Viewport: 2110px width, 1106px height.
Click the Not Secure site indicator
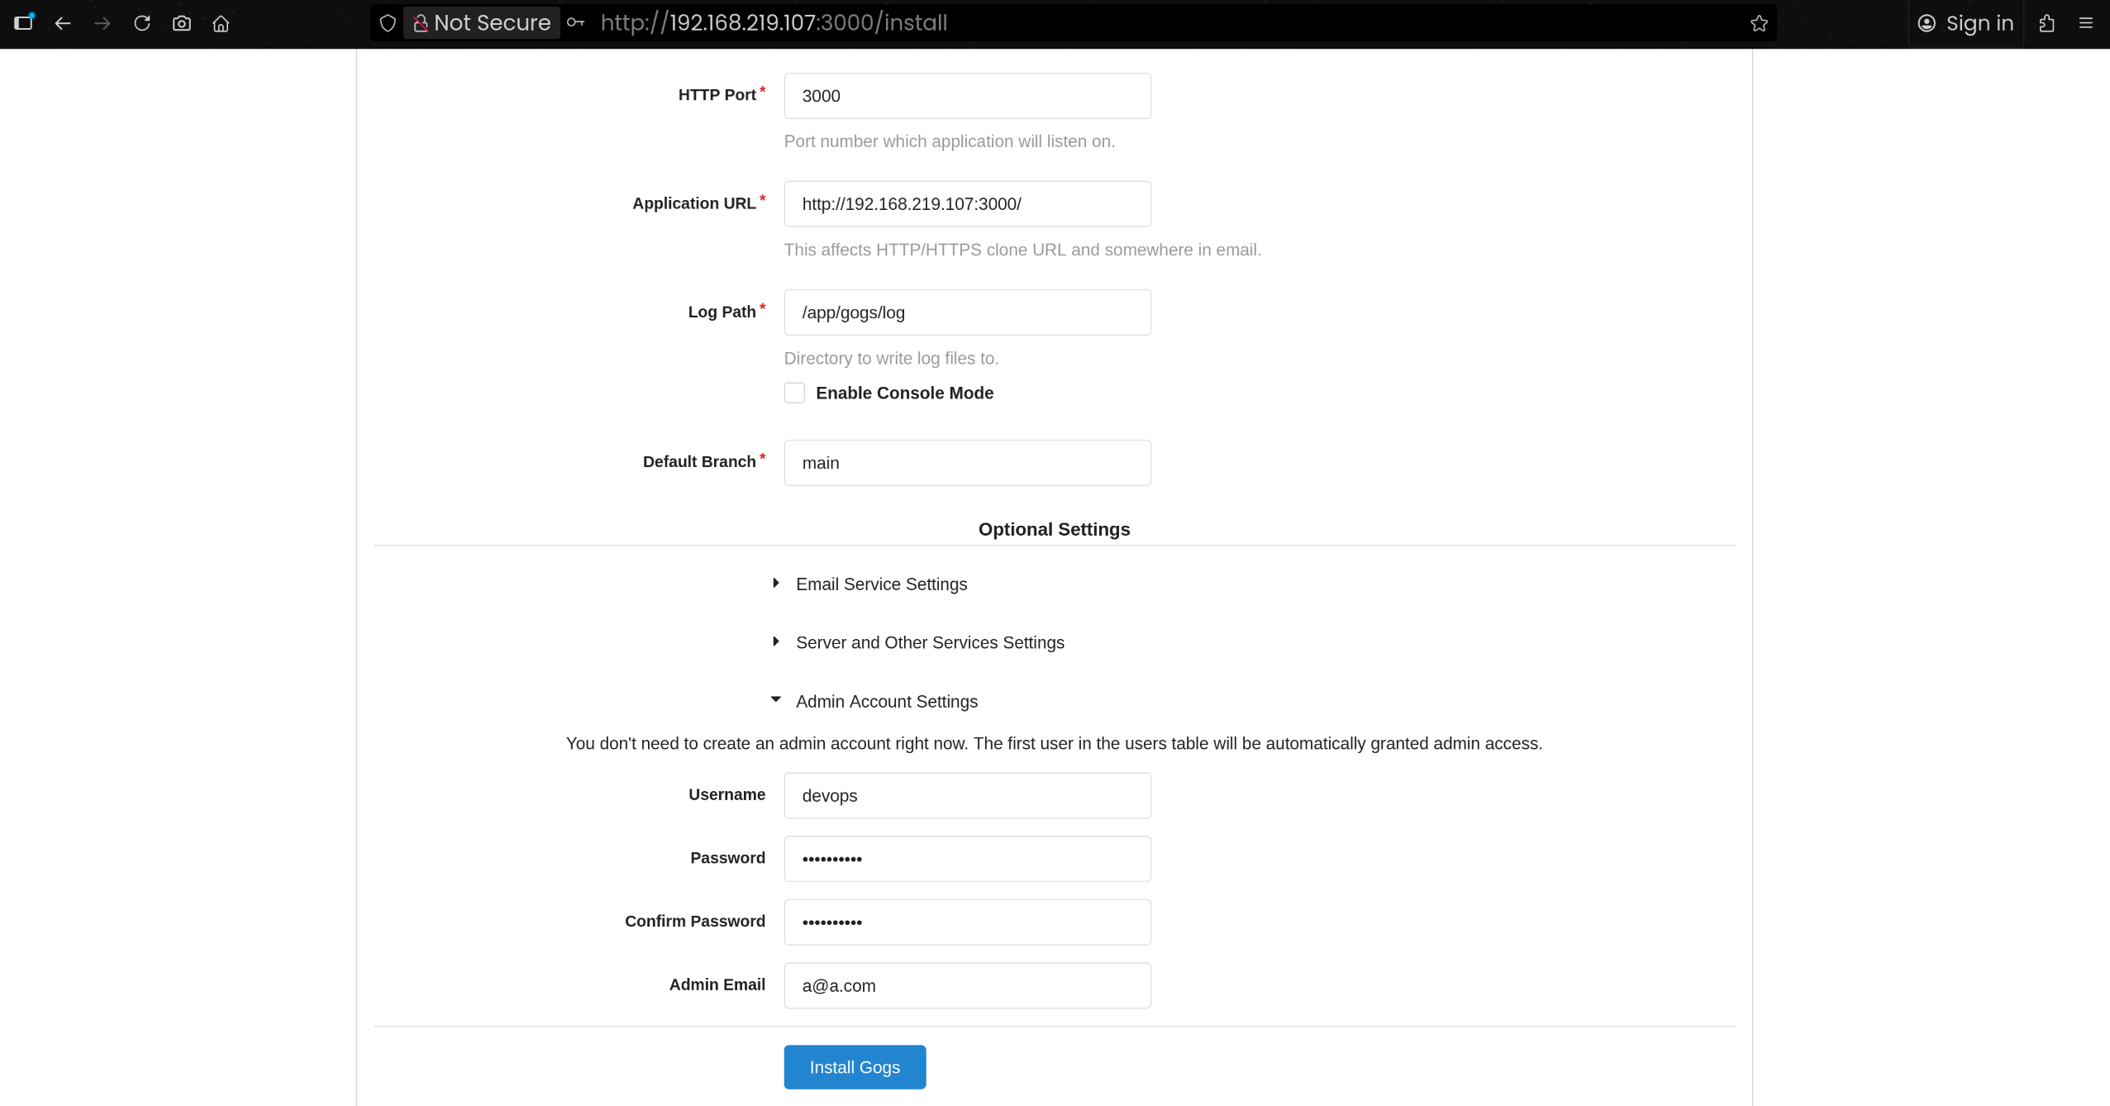[x=483, y=23]
